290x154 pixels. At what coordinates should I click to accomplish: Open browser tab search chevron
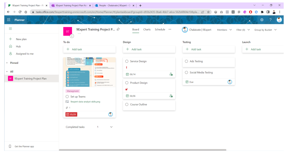[x=254, y=5]
